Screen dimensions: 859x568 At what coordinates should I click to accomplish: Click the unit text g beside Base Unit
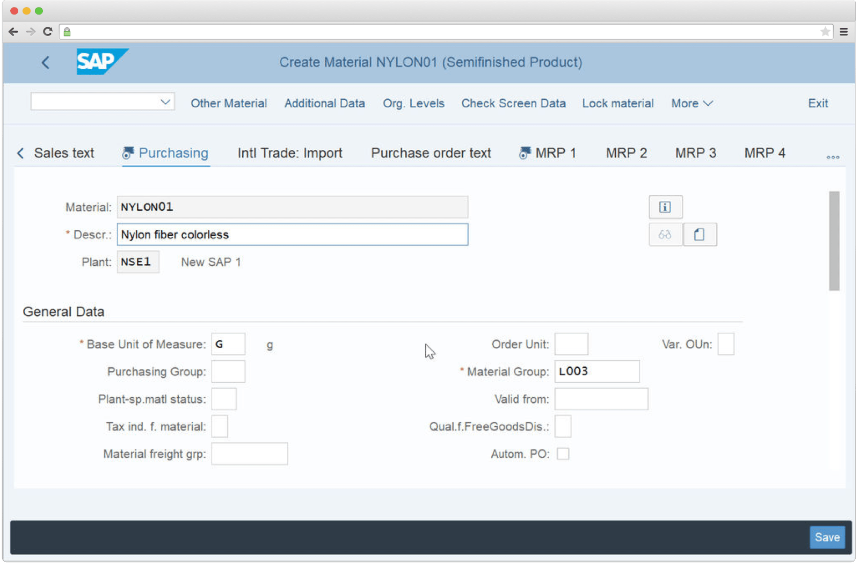tap(270, 345)
